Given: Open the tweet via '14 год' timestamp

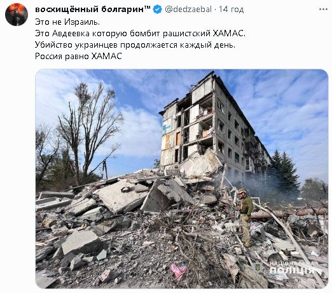Looking at the screenshot, I should [x=231, y=10].
